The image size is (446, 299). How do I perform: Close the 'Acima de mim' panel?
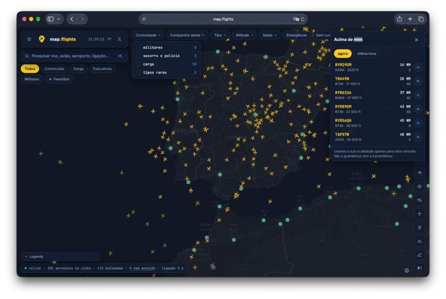416,40
